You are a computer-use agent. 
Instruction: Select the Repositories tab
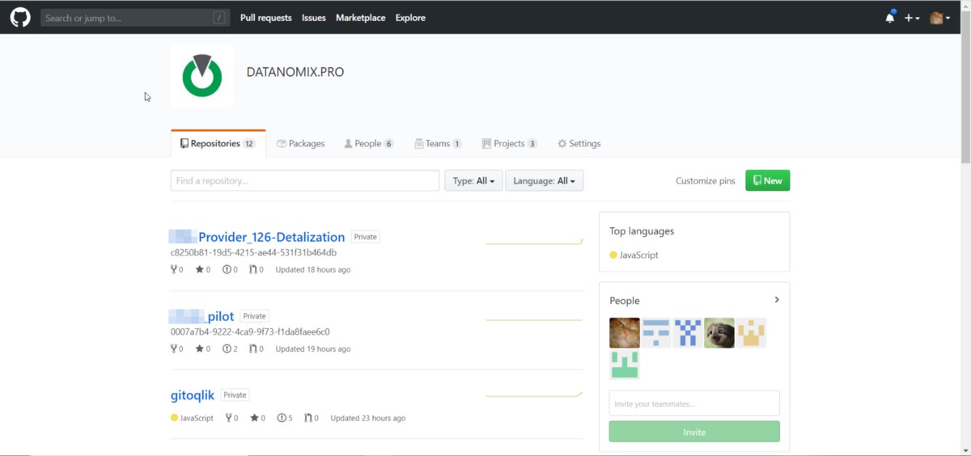(218, 144)
